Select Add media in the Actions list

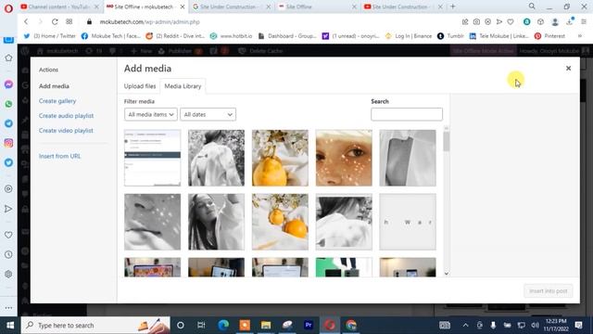coord(54,86)
